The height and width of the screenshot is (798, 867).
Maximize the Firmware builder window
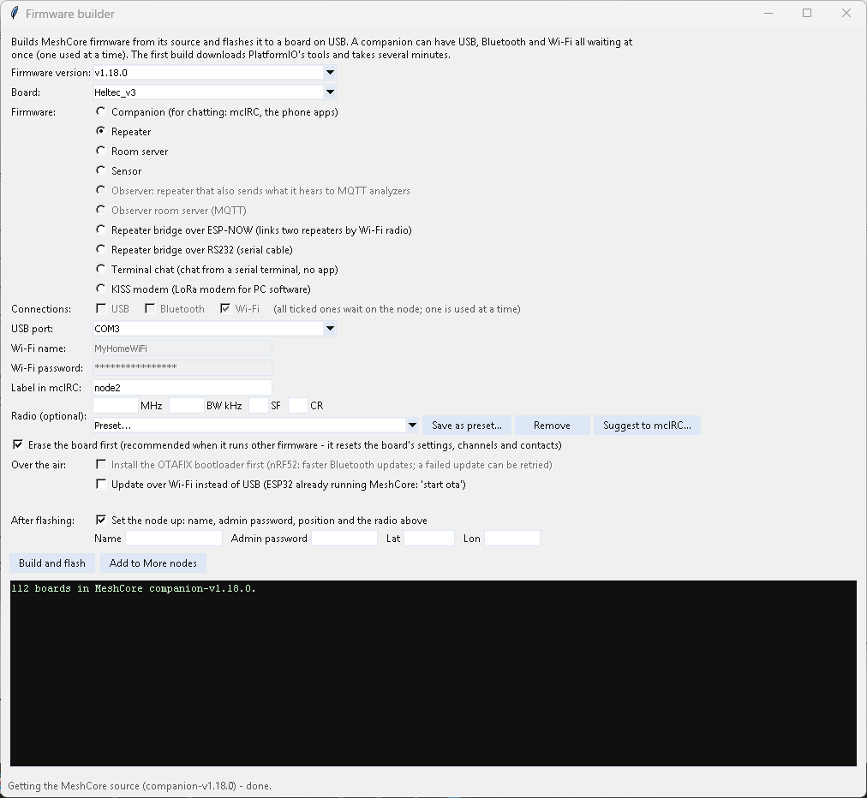[x=807, y=13]
